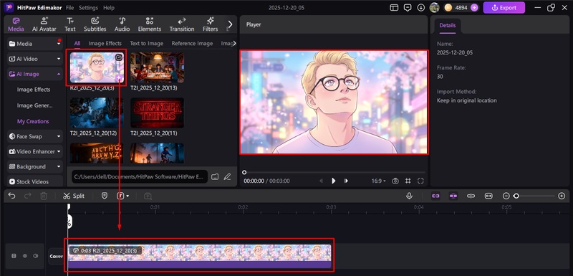Open the Help menu
573x276 pixels.
(109, 8)
